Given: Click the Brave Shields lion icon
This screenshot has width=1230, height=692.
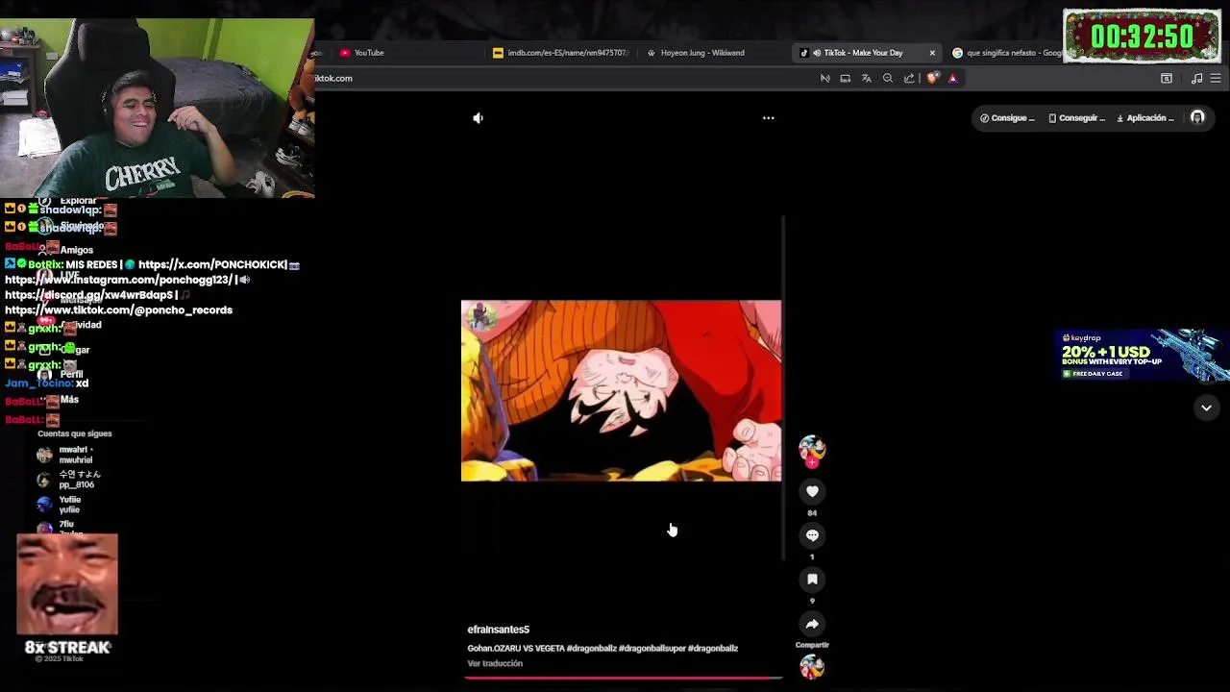Looking at the screenshot, I should click(x=932, y=79).
